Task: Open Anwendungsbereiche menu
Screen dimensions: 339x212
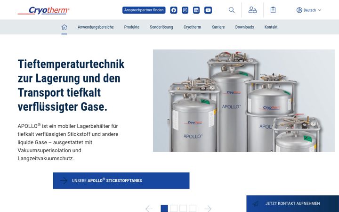Action: click(x=96, y=27)
